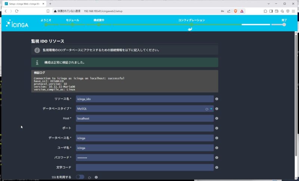Image resolution: width=299 pixels, height=181 pixels.
Task: Click the Icinga logo in header
Action: (17, 23)
